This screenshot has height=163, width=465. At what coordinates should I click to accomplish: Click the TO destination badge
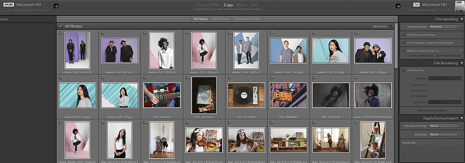point(417,5)
